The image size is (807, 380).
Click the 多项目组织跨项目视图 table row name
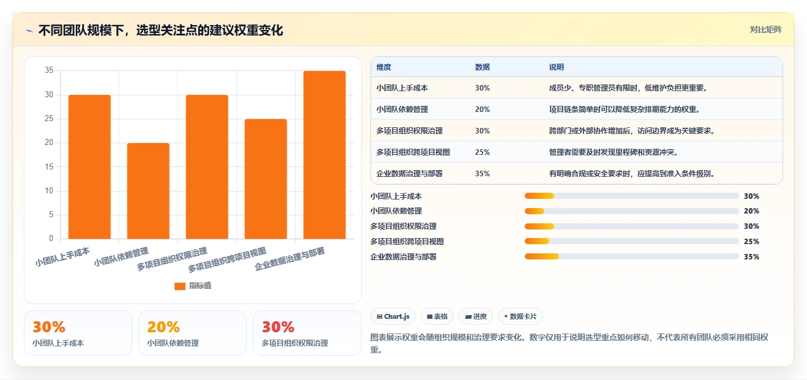[x=413, y=152]
